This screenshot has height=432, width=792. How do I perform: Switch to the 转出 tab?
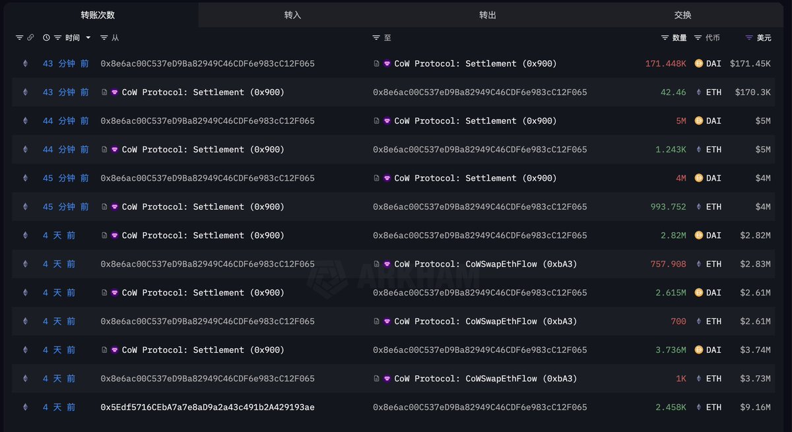tap(488, 15)
